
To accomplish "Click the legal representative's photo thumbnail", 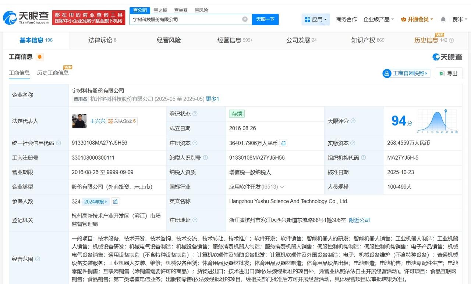I will 79,121.
